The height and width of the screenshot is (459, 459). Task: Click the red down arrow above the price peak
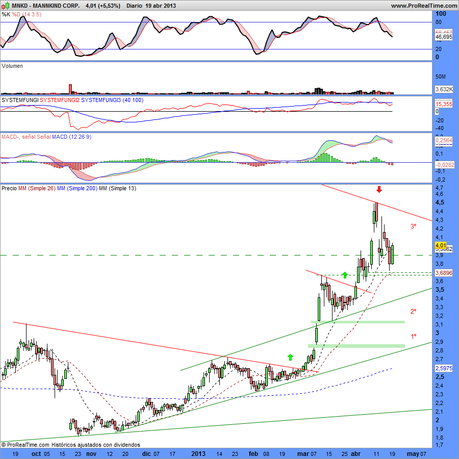point(379,189)
